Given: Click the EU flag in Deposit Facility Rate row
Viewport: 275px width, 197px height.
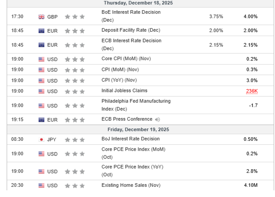Looking at the screenshot, I should (41, 31).
